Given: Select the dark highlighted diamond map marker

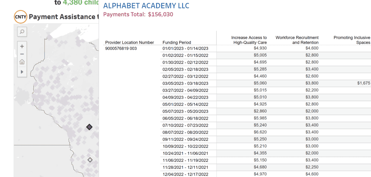Looking at the screenshot, I should (x=89, y=127).
